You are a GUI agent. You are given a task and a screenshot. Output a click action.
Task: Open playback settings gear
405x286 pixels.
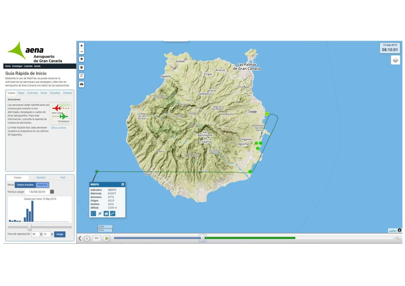[x=87, y=238]
